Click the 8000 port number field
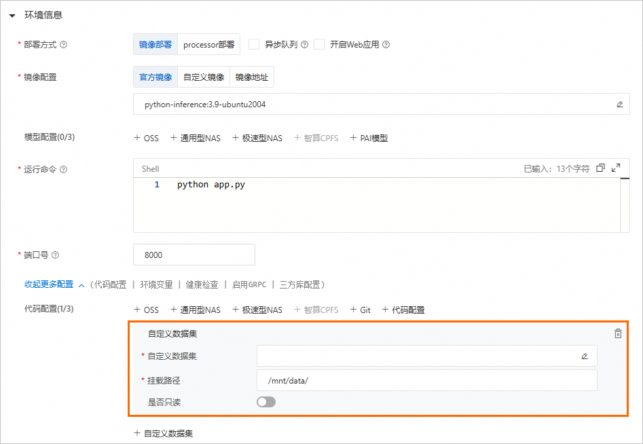 pos(194,255)
